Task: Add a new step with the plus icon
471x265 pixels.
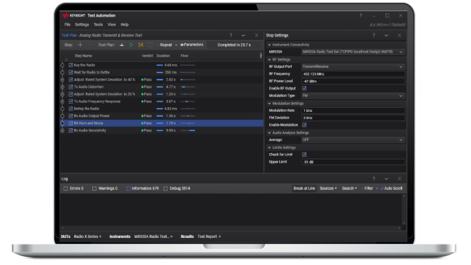Action: [x=80, y=45]
